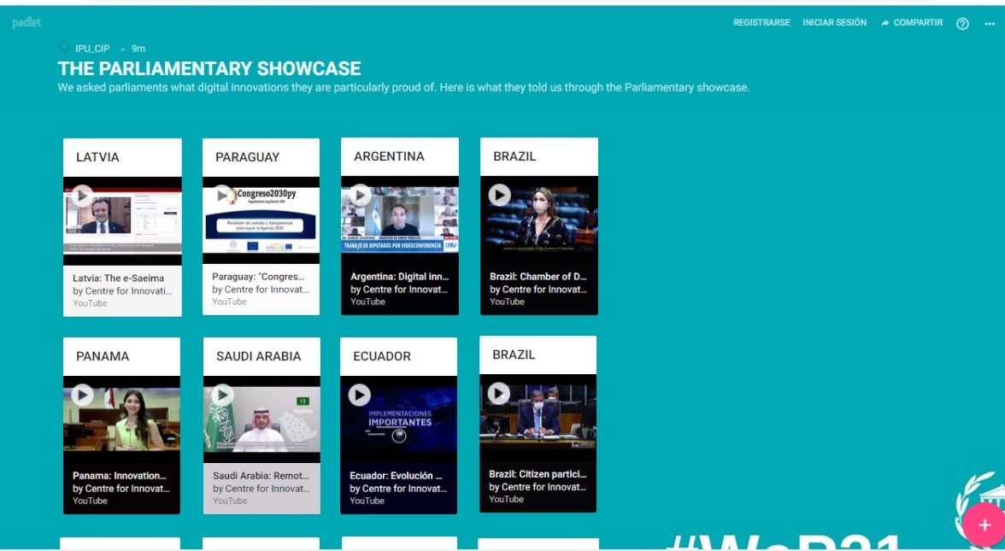This screenshot has height=551, width=1005.
Task: Open the Brazil Chamber of Deputies thumbnail
Action: (x=539, y=220)
